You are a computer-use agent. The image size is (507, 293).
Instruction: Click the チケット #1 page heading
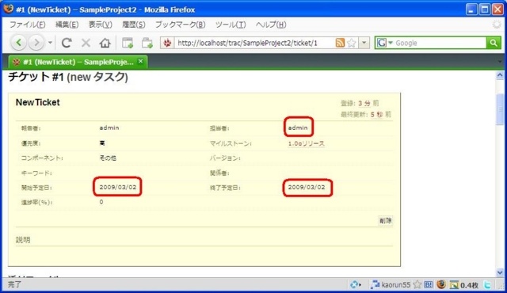[x=68, y=77]
